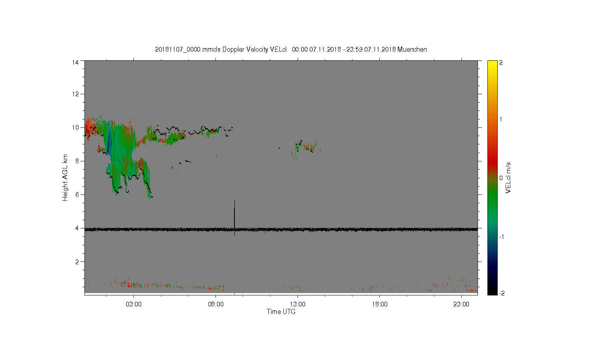Screen dimensions: 592x355
Task: Click the 'Height AGL km' y-axis label
Action: (x=65, y=177)
